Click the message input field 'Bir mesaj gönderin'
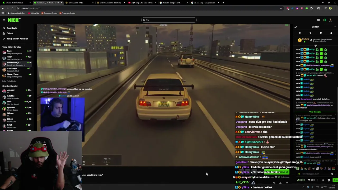Image resolution: width=338 pixels, height=190 pixels. tap(315, 174)
